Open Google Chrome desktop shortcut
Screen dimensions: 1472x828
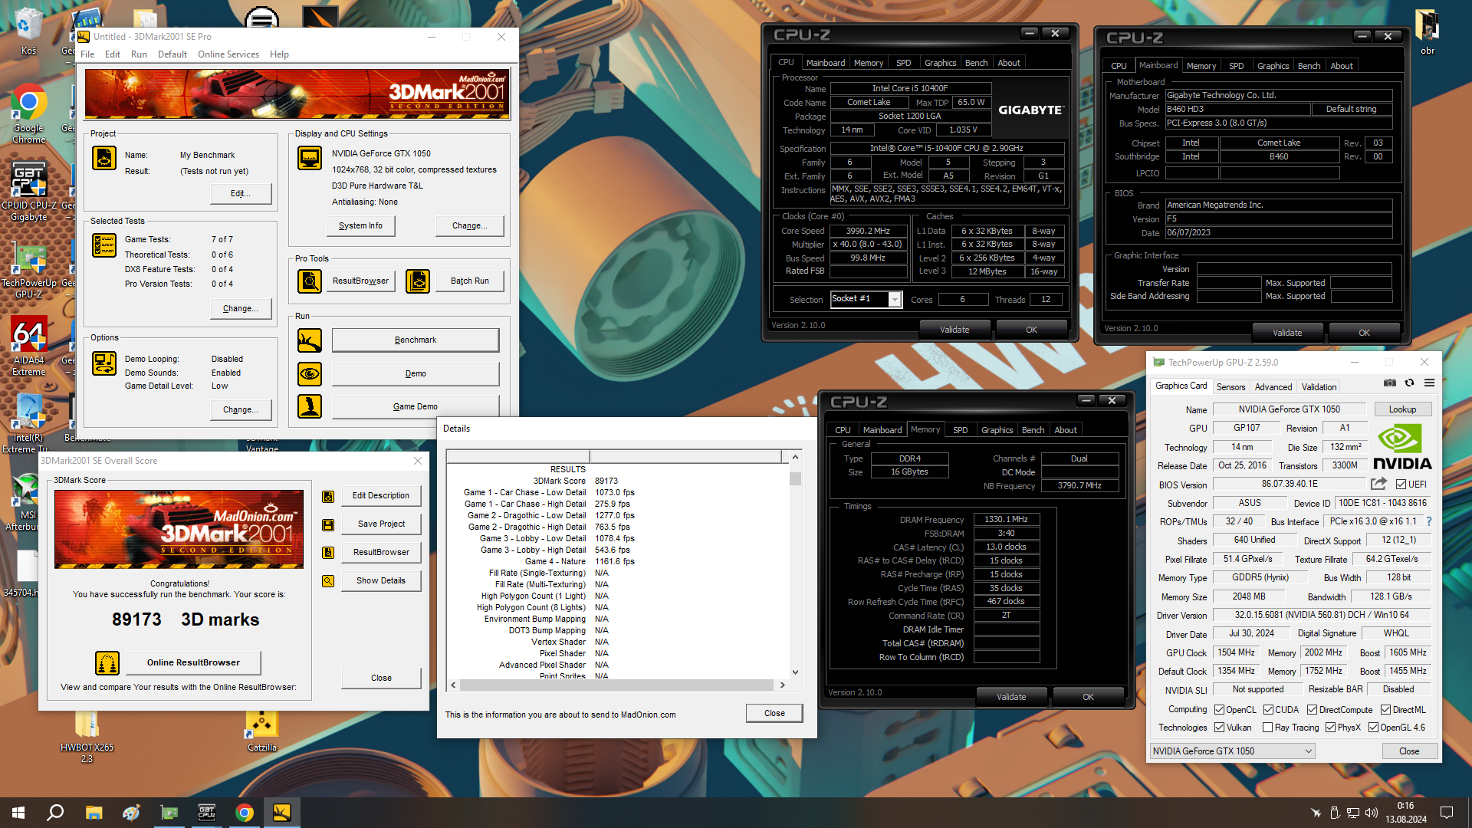point(29,113)
